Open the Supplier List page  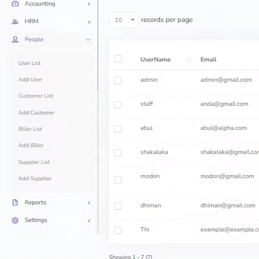tap(34, 162)
